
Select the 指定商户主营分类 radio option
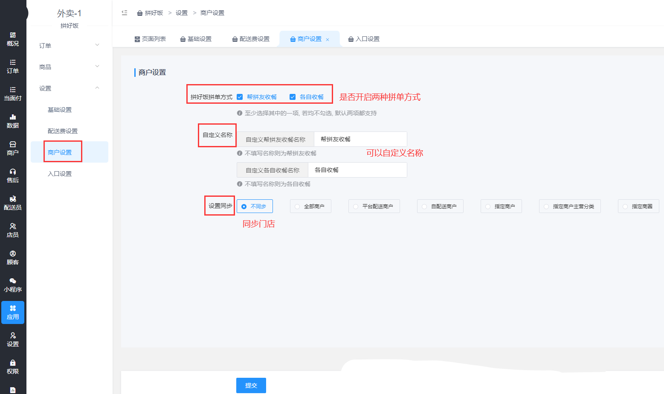(x=570, y=206)
